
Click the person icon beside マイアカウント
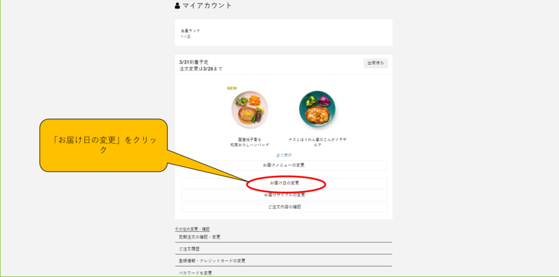coord(178,6)
